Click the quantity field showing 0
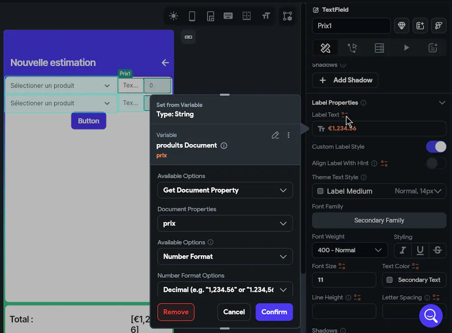Screen dimensions: 452x333 157,86
